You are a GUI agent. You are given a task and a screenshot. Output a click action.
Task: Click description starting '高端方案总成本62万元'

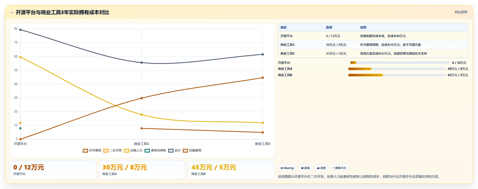394,54
